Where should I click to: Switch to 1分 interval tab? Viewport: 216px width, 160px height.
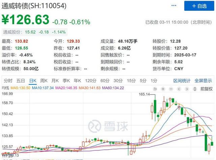coord(154,81)
